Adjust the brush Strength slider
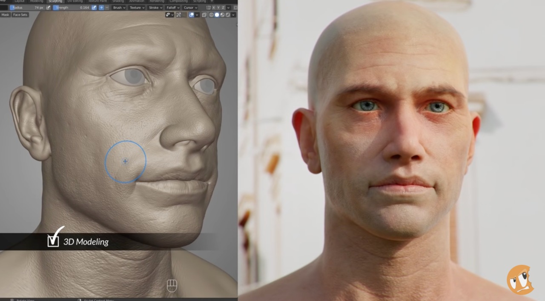Viewport: 545px width, 301px height. click(72, 8)
